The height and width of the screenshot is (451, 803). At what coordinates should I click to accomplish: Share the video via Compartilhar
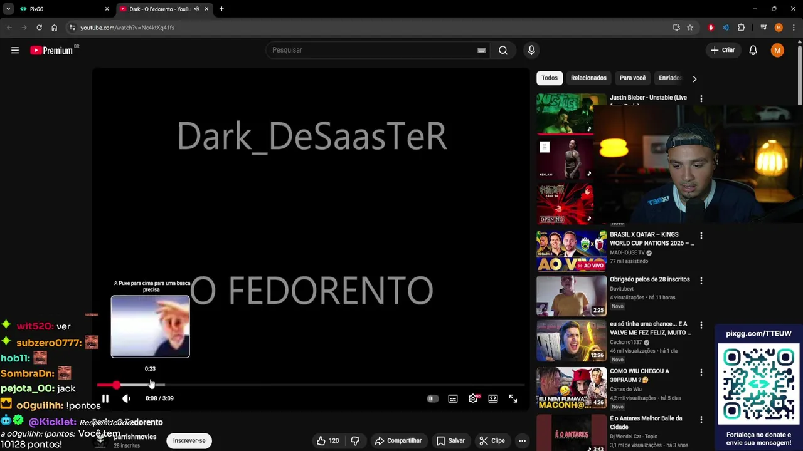[x=398, y=441]
